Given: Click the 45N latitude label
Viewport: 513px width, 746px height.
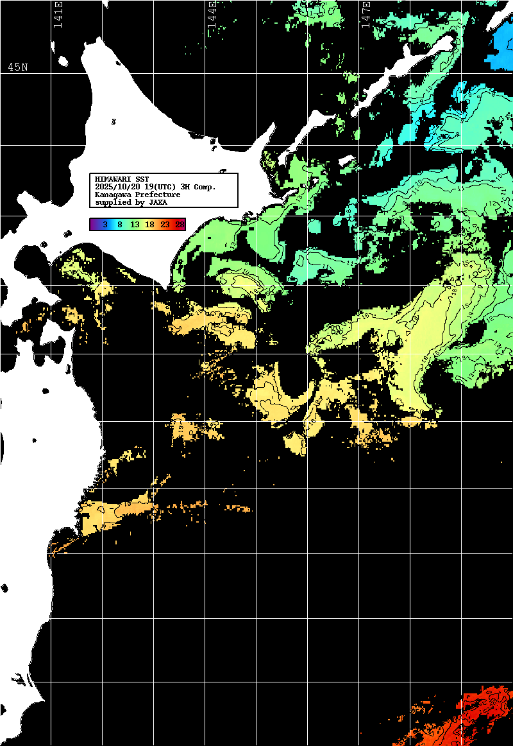Looking at the screenshot, I should pyautogui.click(x=17, y=67).
